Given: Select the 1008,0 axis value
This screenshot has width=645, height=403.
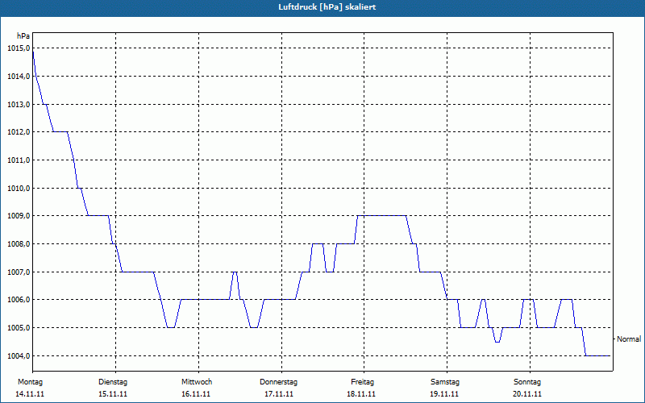Looking at the screenshot, I should coord(19,244).
